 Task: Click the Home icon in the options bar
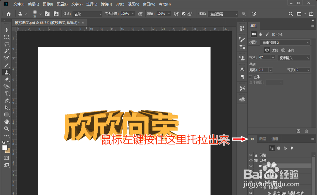(8, 14)
